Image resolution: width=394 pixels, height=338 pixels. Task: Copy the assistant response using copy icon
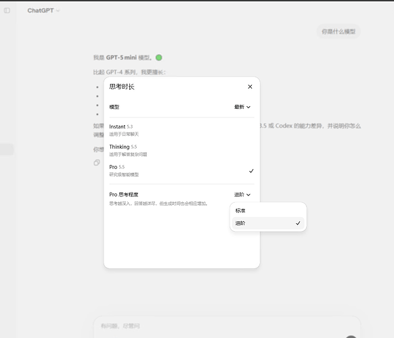click(x=97, y=163)
